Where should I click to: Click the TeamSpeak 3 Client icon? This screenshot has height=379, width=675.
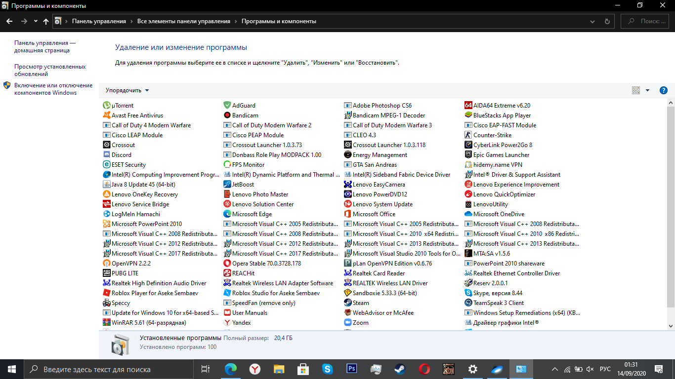point(468,303)
